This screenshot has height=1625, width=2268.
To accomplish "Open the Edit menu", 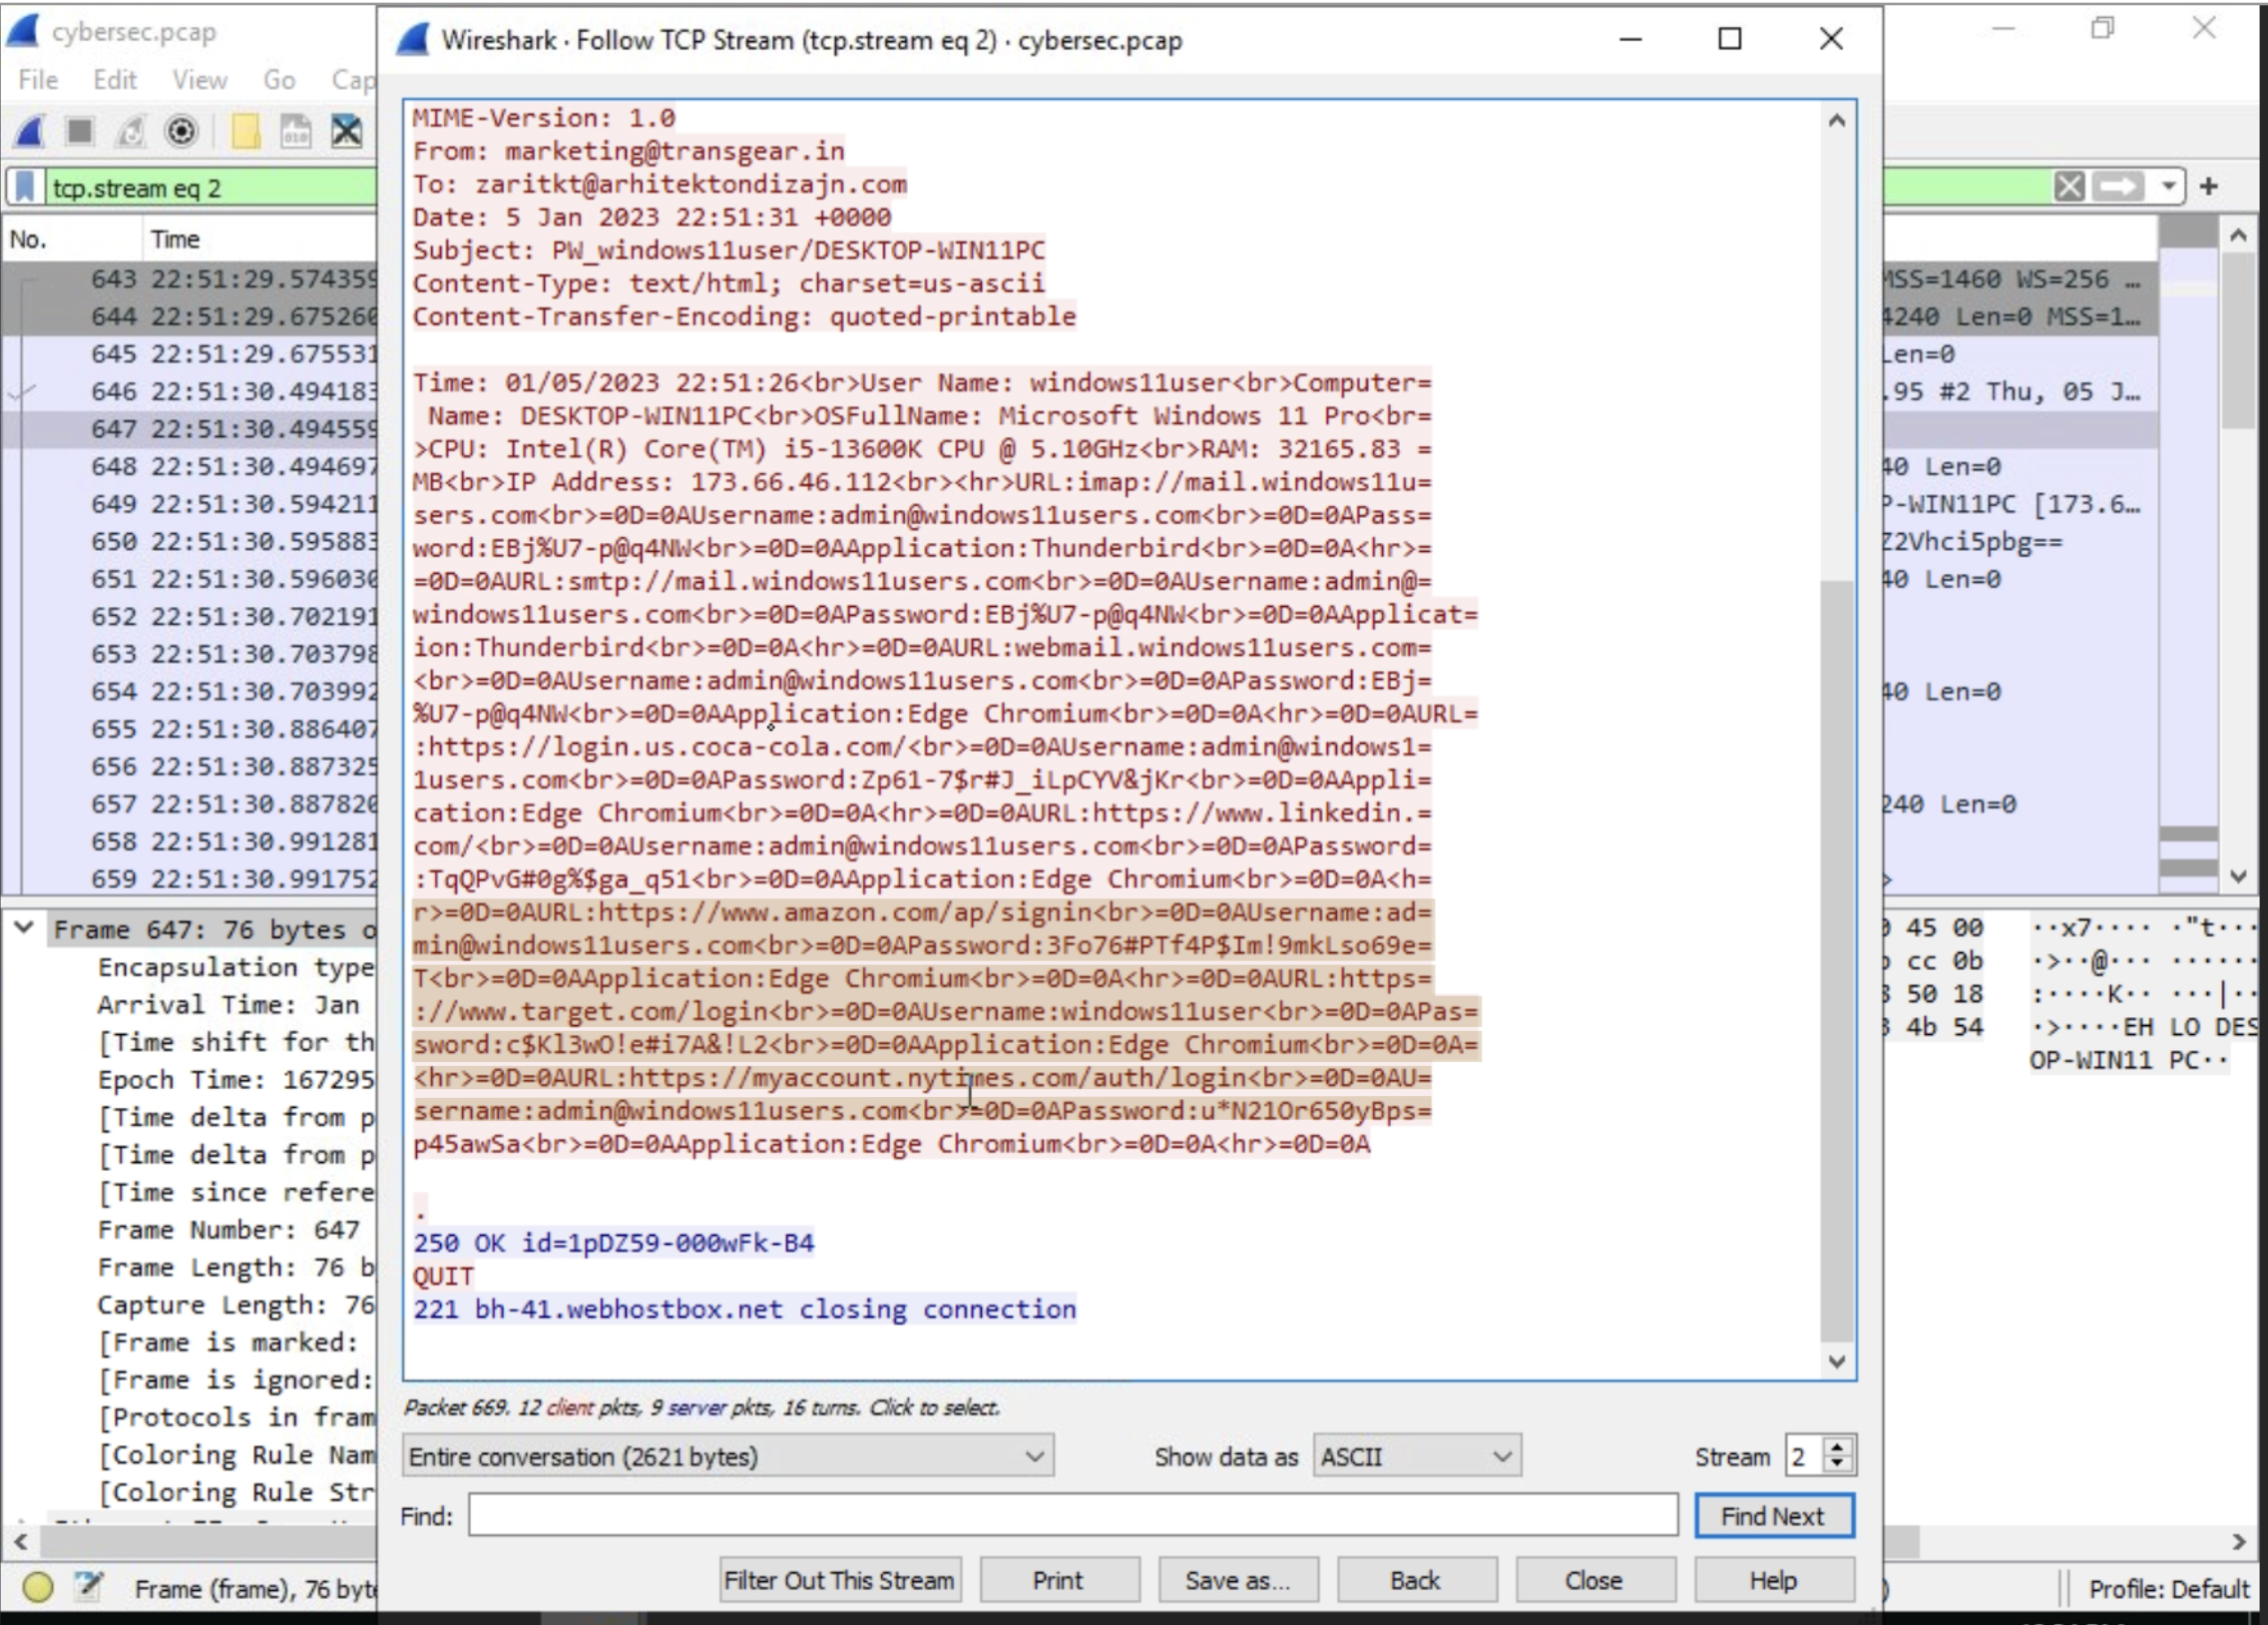I will (115, 79).
